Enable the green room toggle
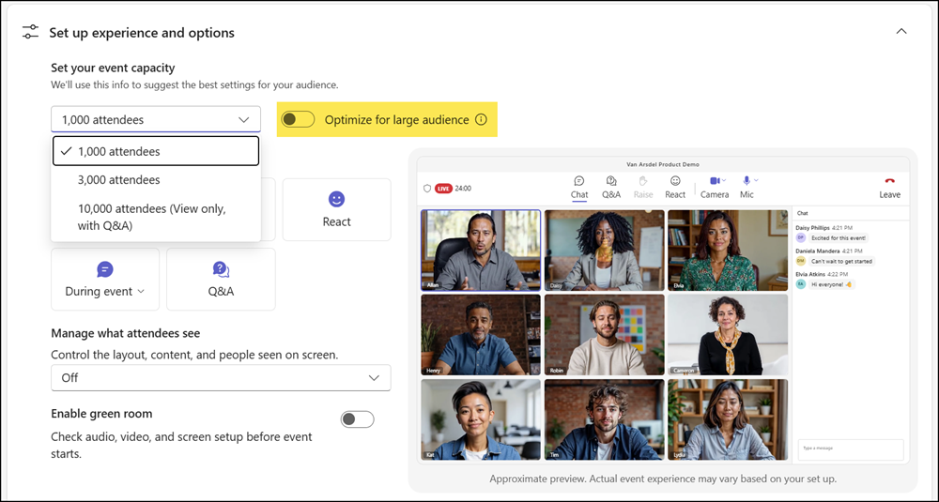939x502 pixels. (x=358, y=419)
